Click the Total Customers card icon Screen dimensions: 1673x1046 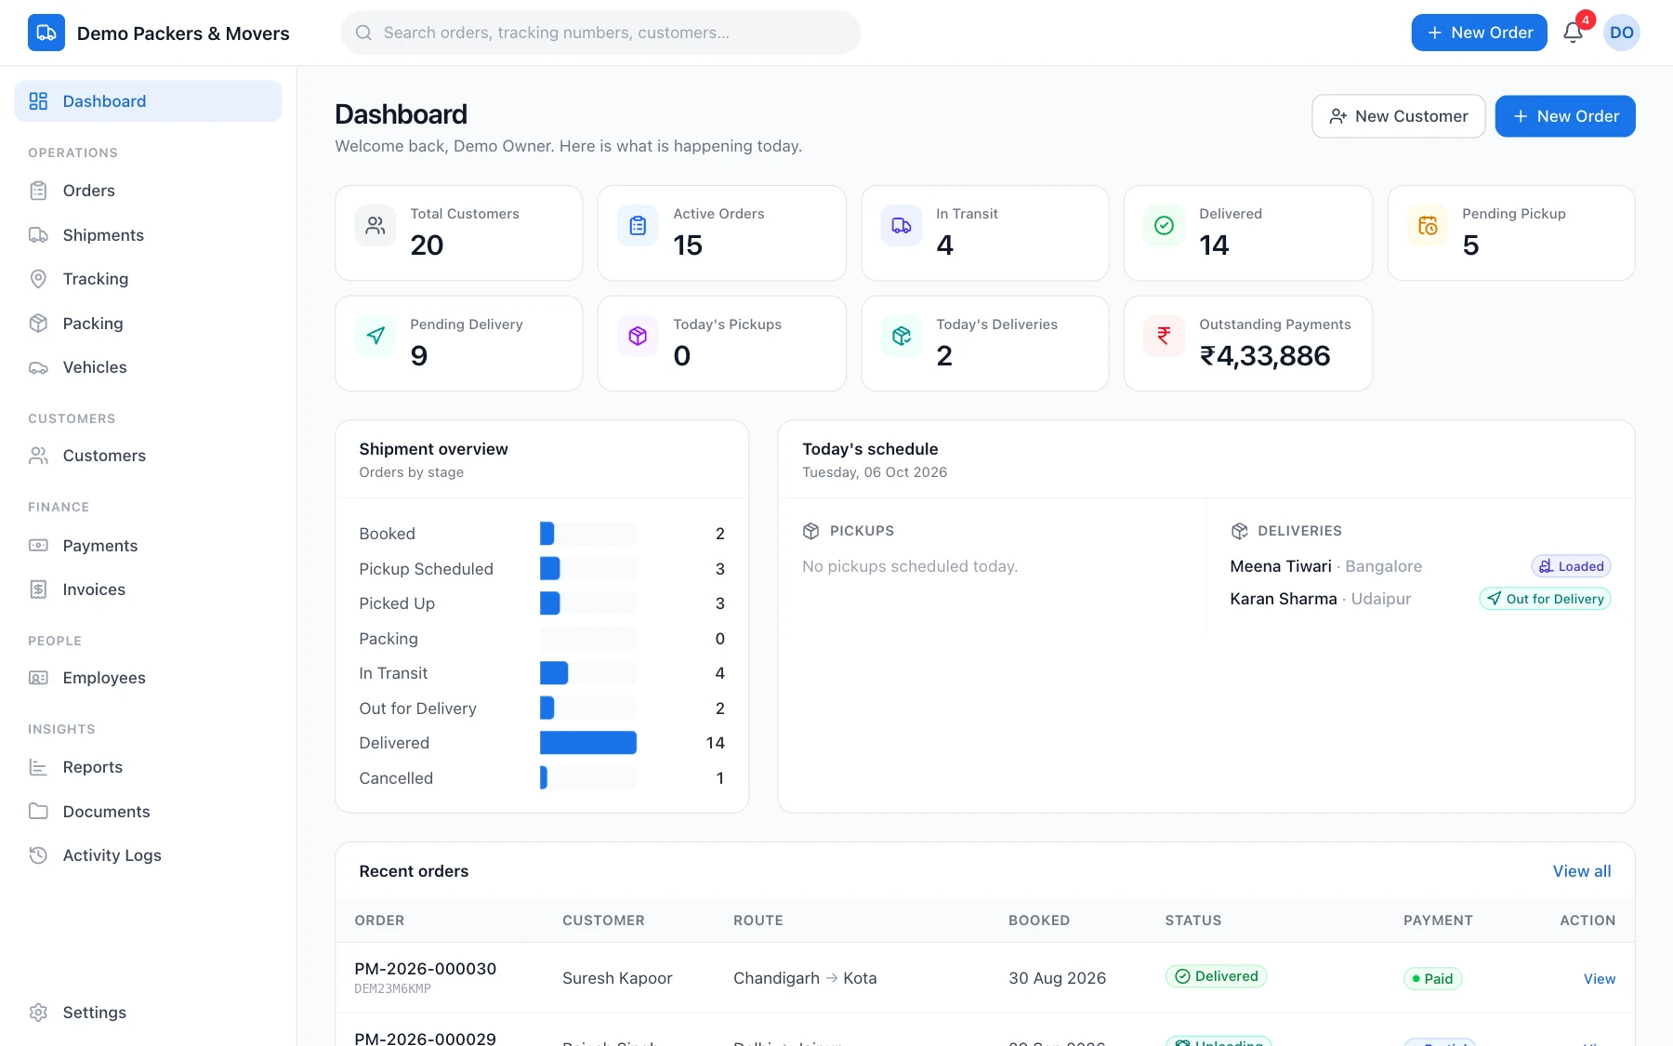pyautogui.click(x=375, y=225)
